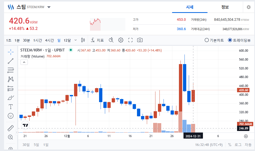Set interval to 30분

26,40
